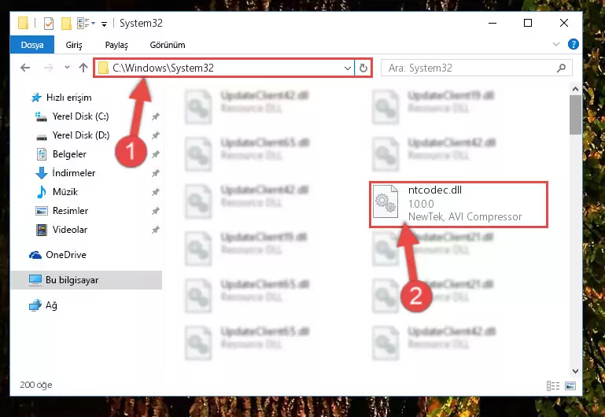Open the Dosya menu tab

point(32,45)
